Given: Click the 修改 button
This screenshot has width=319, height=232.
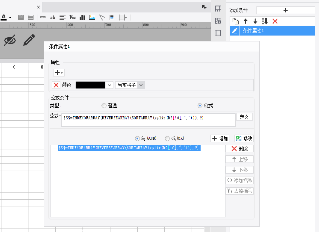Looking at the screenshot, I should click(244, 138).
